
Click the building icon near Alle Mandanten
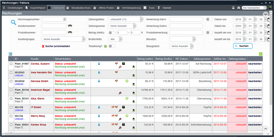pyautogui.click(x=239, y=8)
